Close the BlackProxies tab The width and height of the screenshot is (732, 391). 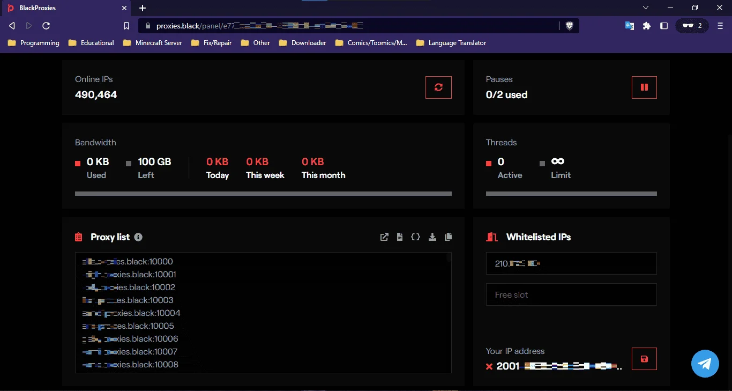click(x=124, y=8)
